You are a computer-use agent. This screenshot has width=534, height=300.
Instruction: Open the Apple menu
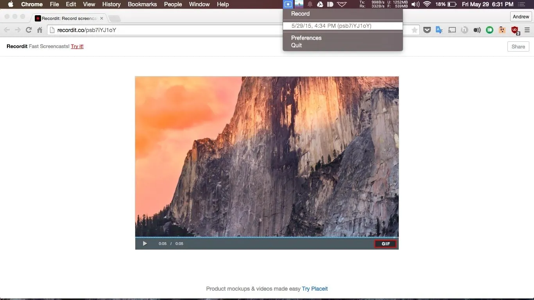click(11, 4)
